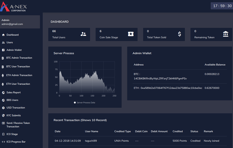Image resolution: width=233 pixels, height=148 pixels.
Task: Click the A-NEX Corporation logo
Action: pyautogui.click(x=14, y=7)
